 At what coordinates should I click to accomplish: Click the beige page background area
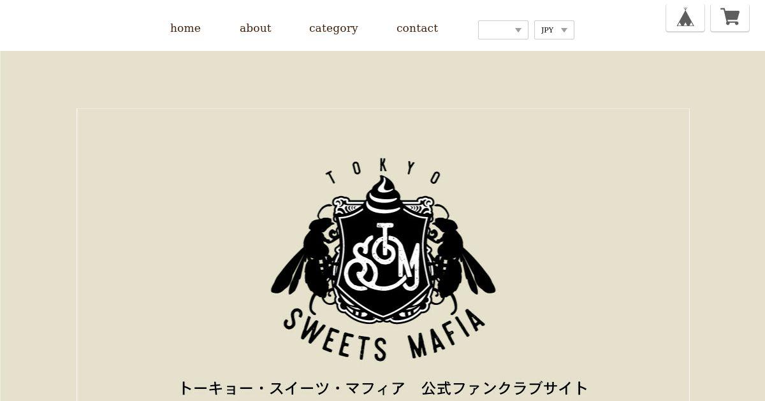(38, 223)
